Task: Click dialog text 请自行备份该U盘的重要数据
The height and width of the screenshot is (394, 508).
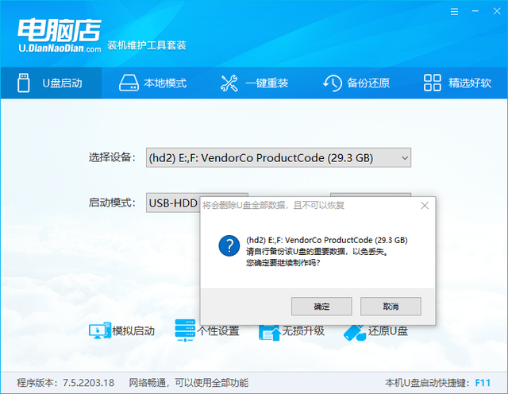Action: 295,251
